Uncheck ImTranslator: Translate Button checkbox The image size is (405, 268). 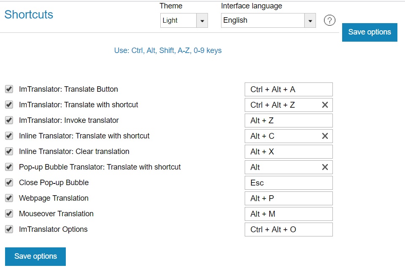[9, 89]
